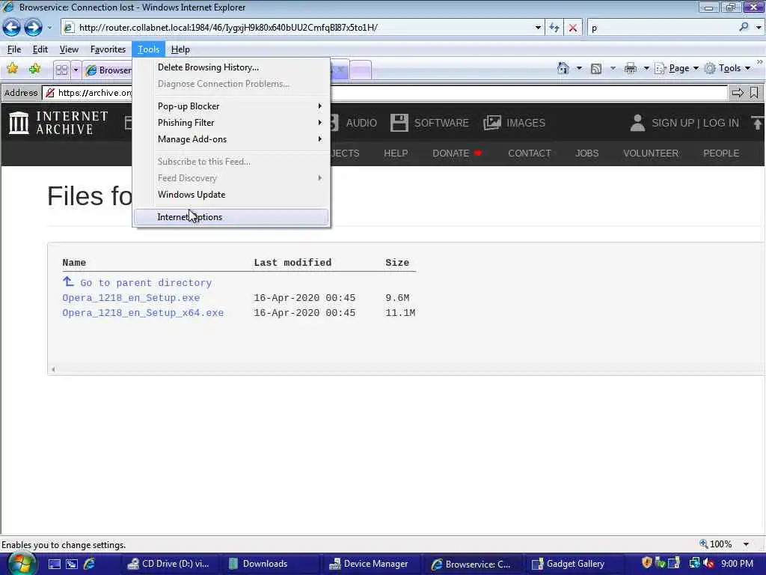Open the Page menu in command bar
The image size is (766, 575).
click(x=676, y=68)
